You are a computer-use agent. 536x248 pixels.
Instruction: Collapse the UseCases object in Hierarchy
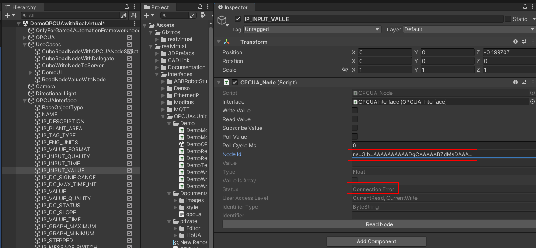[x=25, y=45]
